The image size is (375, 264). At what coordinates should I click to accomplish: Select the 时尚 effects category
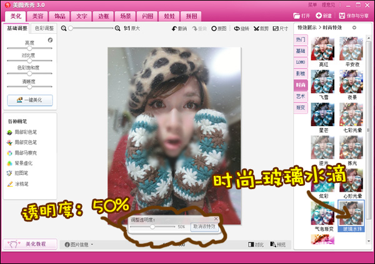(x=301, y=85)
